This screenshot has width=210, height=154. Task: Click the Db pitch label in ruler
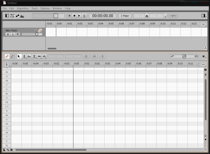click(x=7, y=102)
